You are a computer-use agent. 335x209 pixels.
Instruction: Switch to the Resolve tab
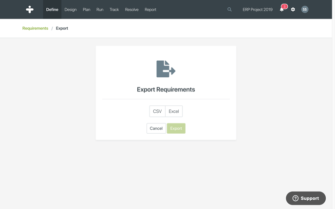[131, 10]
